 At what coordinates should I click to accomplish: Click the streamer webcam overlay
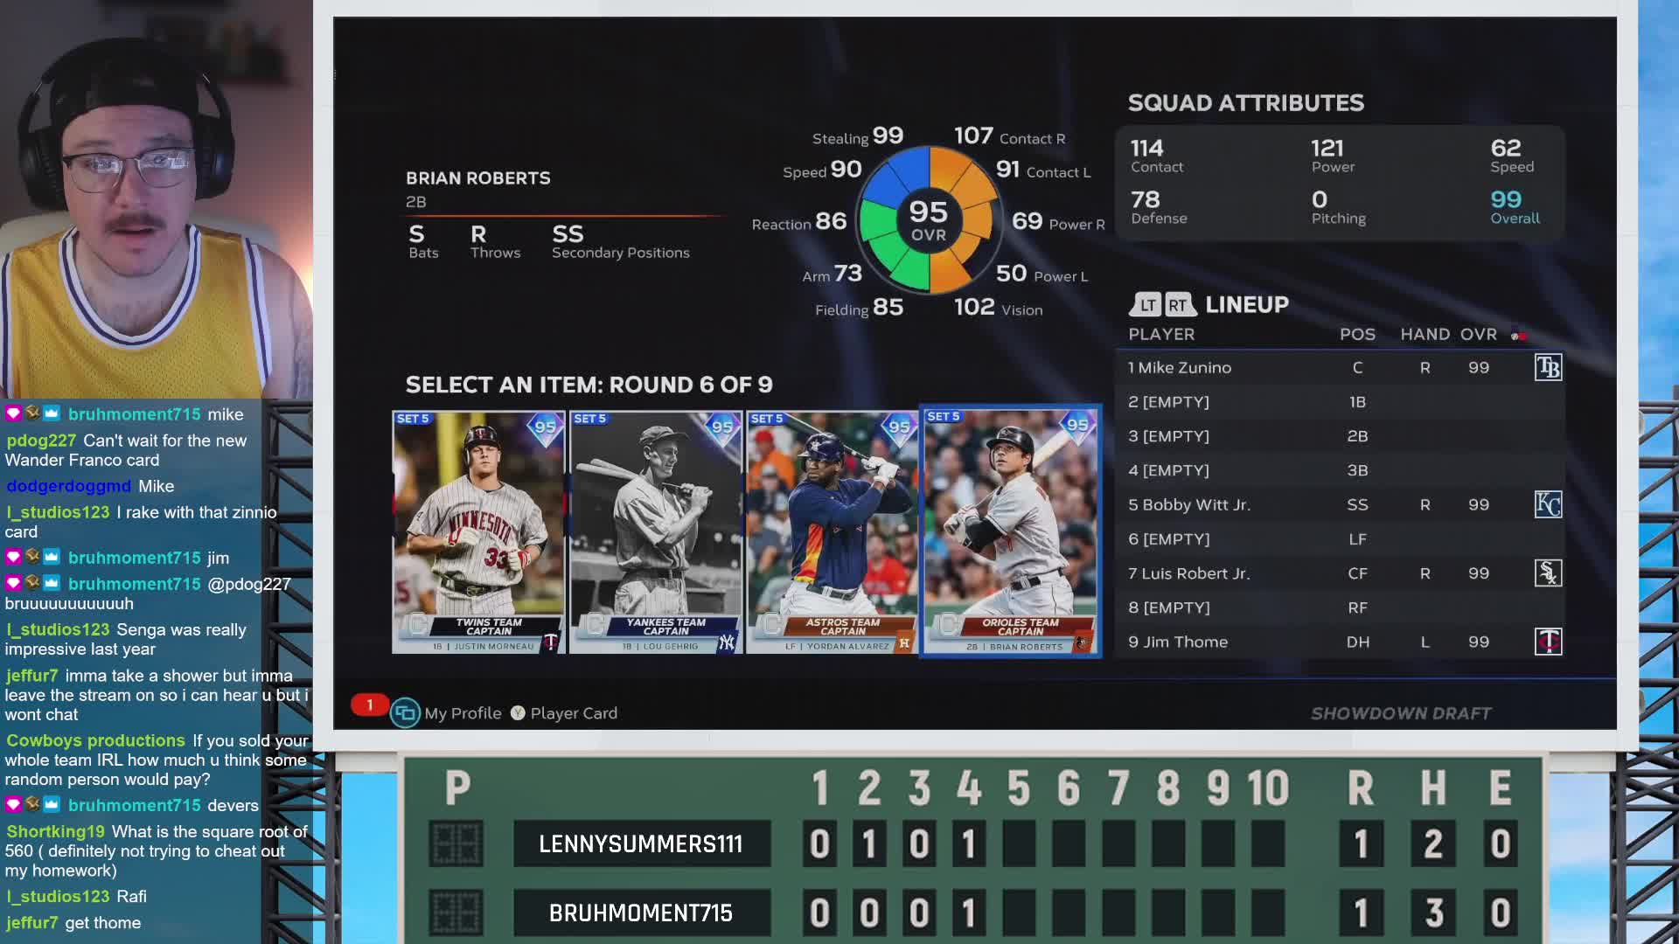157,199
